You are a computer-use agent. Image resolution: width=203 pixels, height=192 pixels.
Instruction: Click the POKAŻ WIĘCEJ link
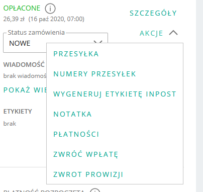[x=25, y=90]
